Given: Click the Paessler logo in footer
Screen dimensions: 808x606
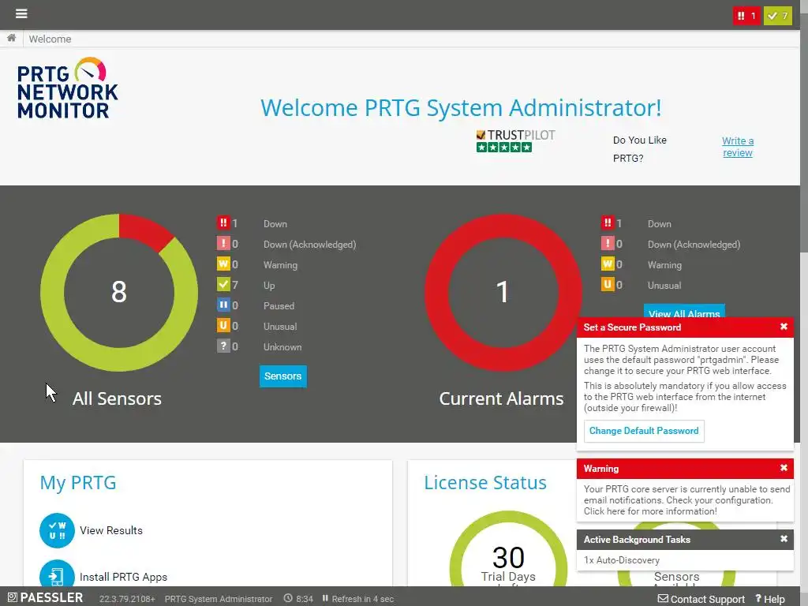Looking at the screenshot, I should point(45,597).
